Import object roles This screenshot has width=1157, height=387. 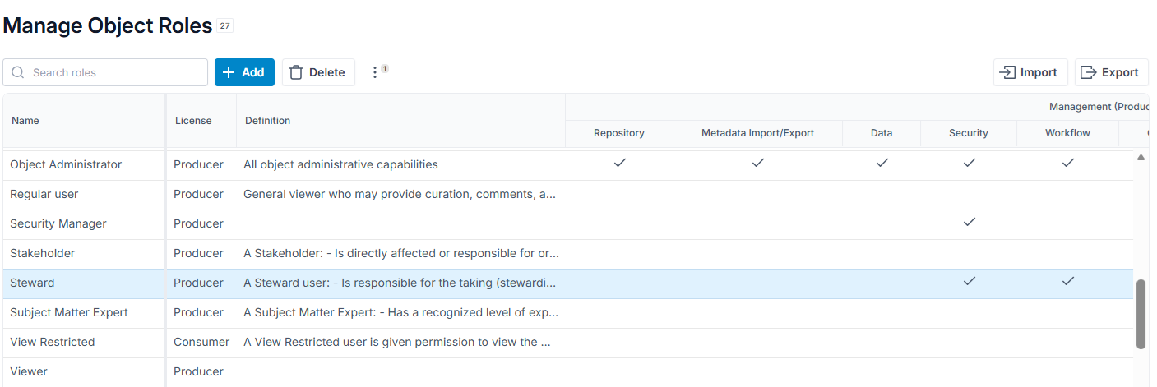tap(1030, 72)
